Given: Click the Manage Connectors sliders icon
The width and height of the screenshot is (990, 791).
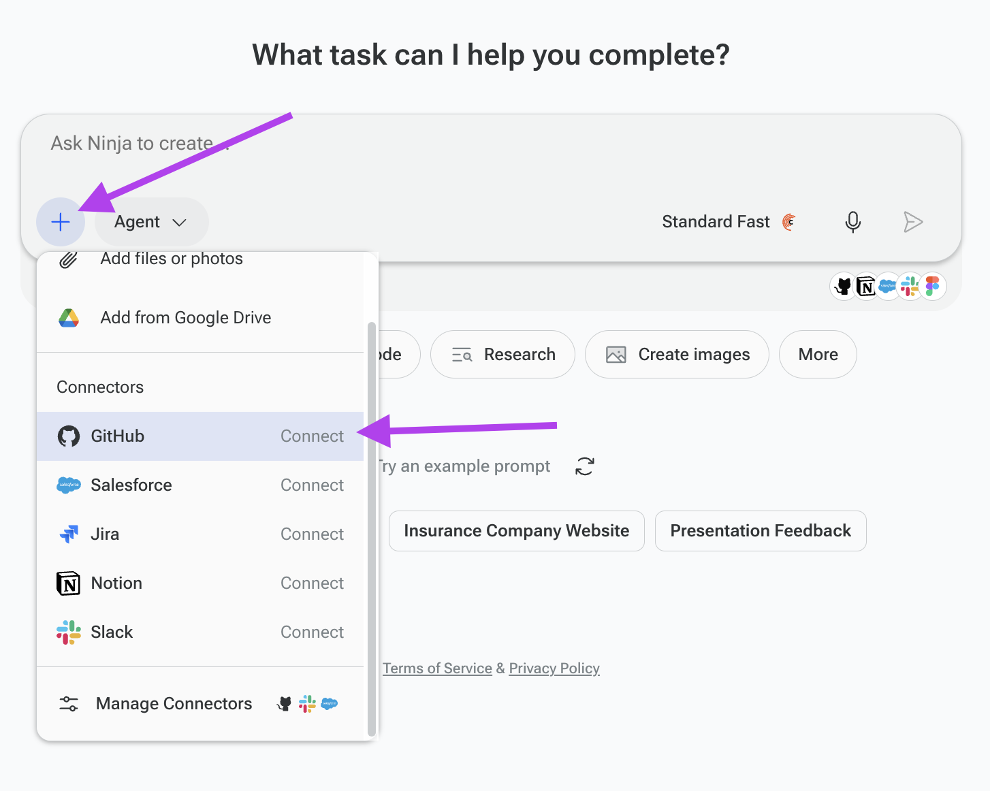Looking at the screenshot, I should (x=69, y=704).
